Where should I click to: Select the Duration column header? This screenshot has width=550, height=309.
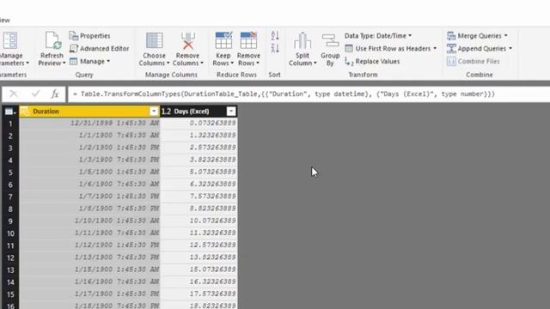pos(89,111)
